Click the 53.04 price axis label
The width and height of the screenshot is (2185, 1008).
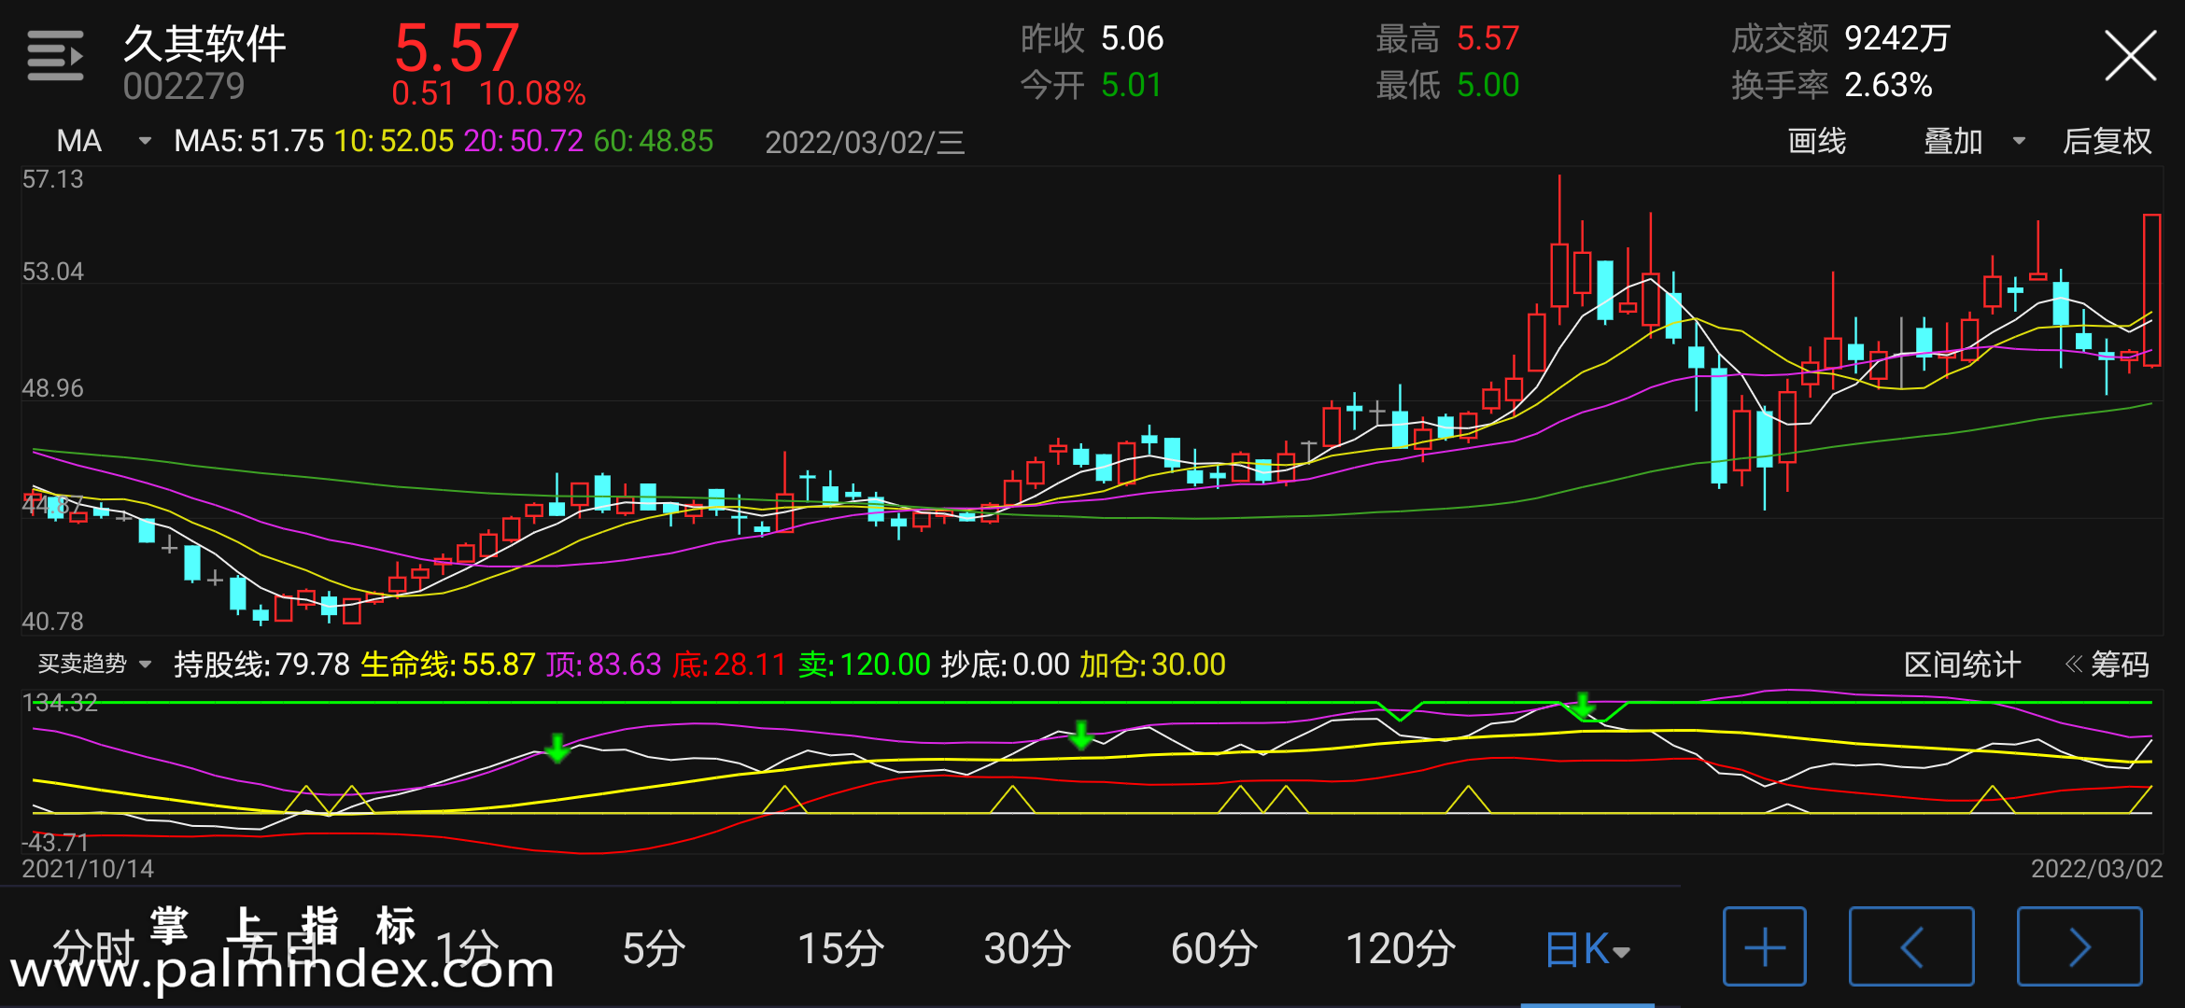[52, 272]
